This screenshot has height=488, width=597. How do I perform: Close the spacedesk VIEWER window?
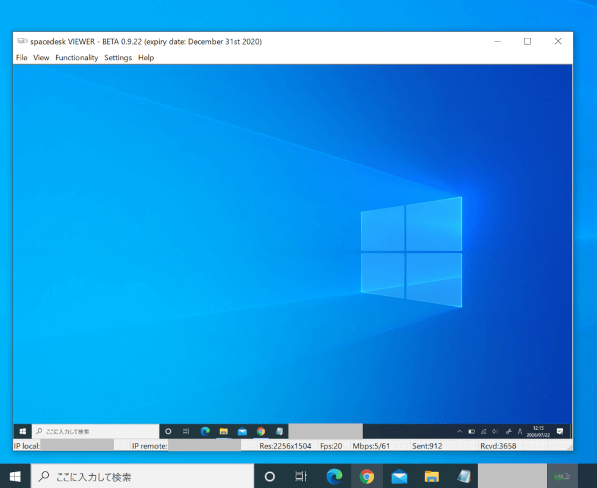point(558,41)
